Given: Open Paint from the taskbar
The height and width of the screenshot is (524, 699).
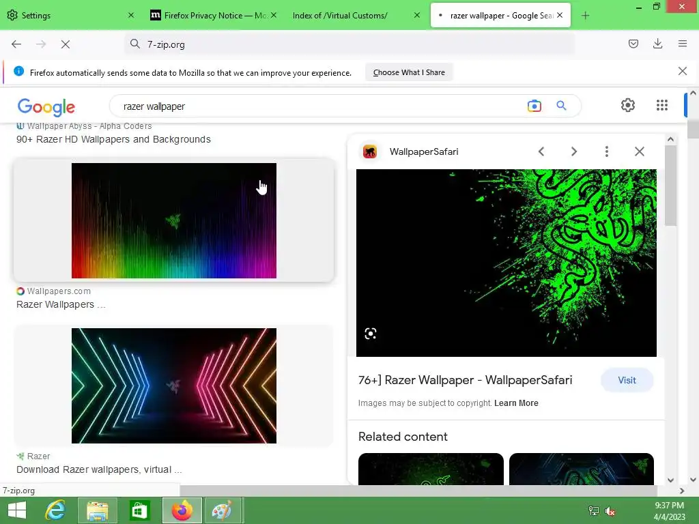Looking at the screenshot, I should click(224, 510).
